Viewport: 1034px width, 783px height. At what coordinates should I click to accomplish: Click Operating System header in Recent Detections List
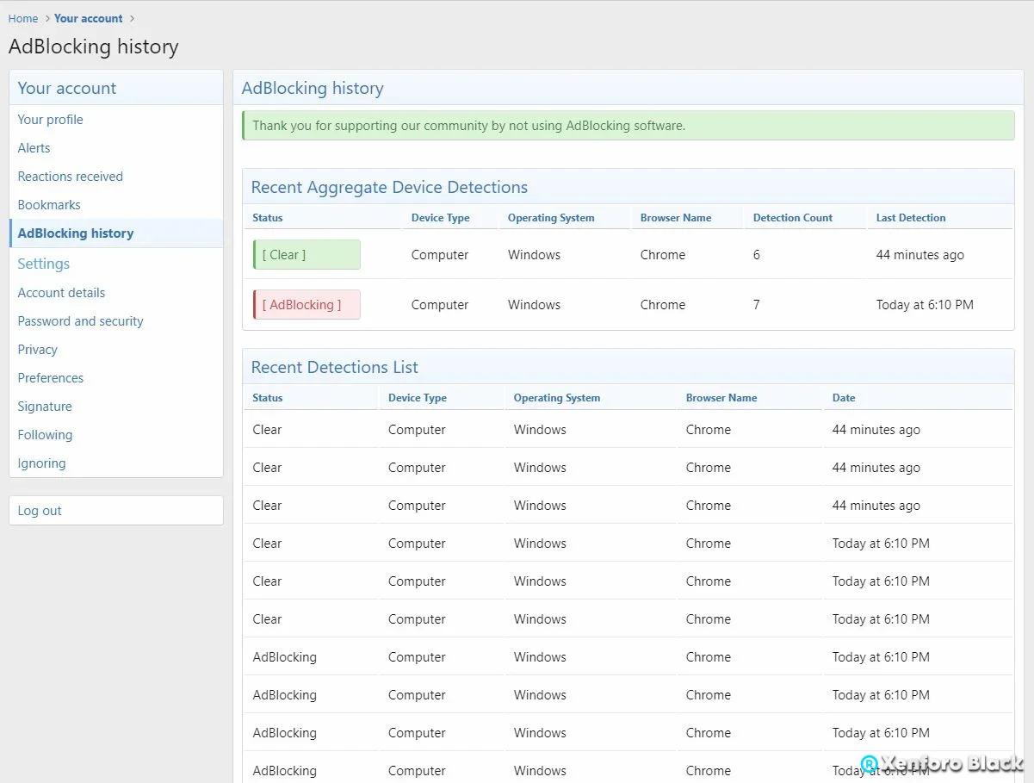coord(557,398)
